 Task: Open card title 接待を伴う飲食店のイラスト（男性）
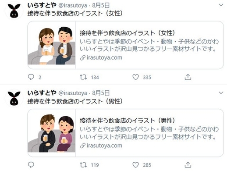127,121
